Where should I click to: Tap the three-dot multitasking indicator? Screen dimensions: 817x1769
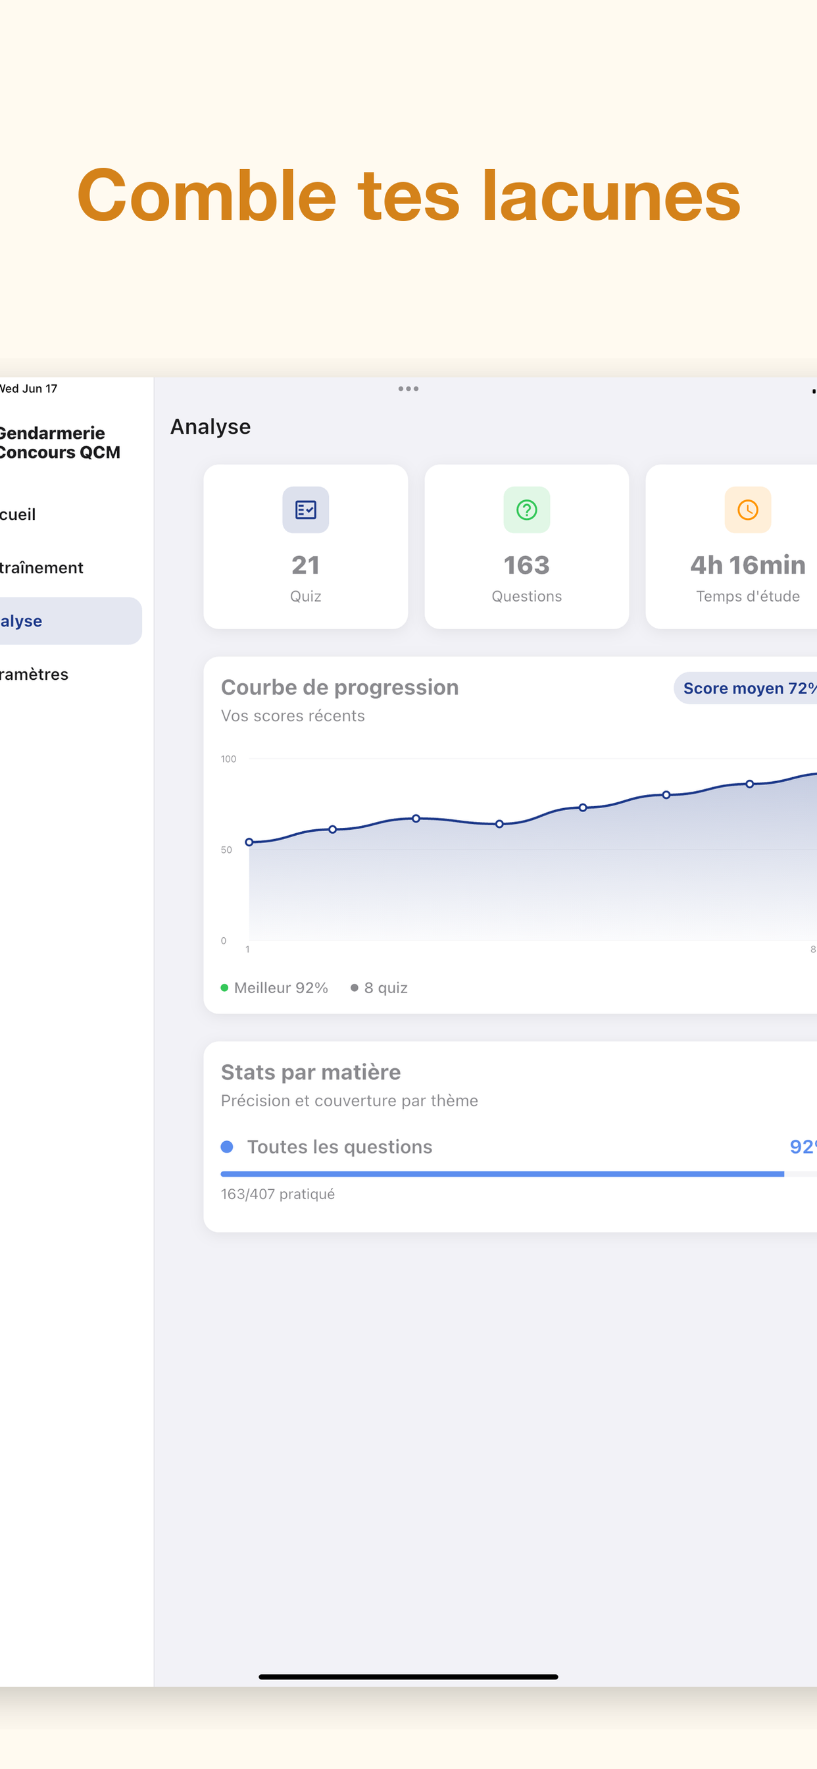(x=408, y=389)
